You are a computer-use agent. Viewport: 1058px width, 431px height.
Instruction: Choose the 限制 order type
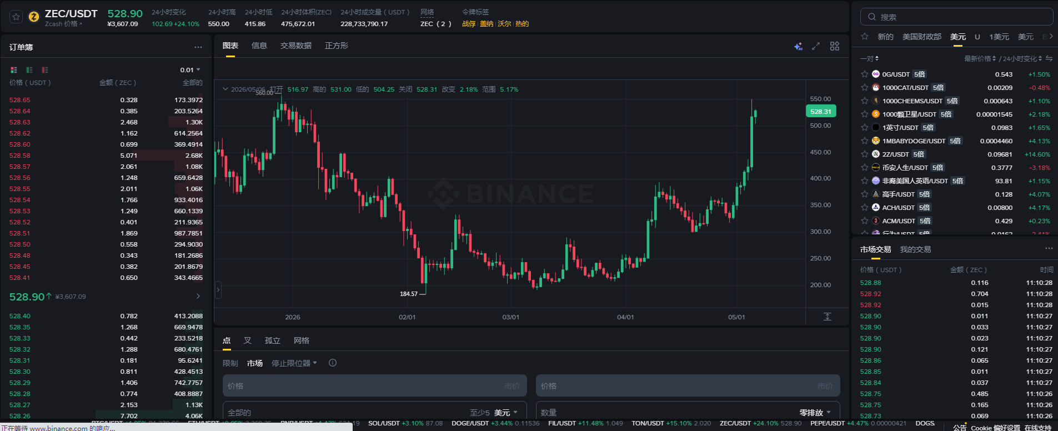tap(230, 363)
